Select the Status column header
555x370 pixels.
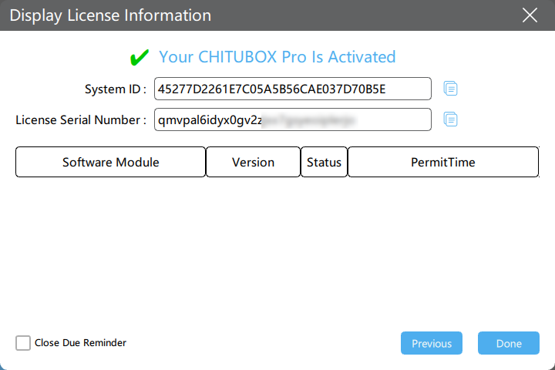tap(324, 162)
